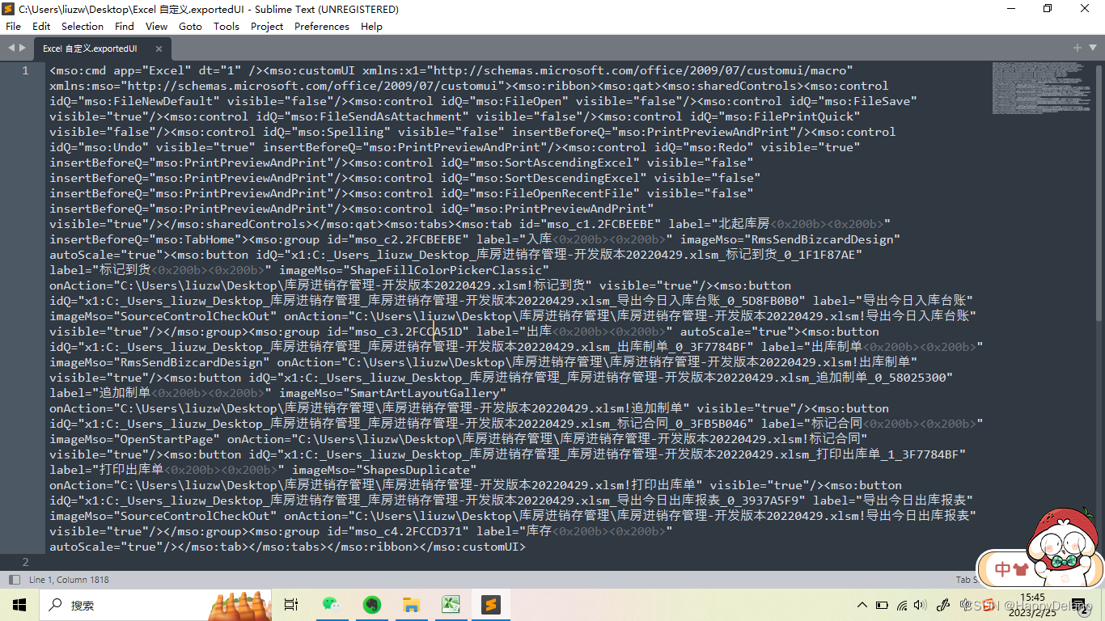Open the Preferences menu

[x=322, y=26]
